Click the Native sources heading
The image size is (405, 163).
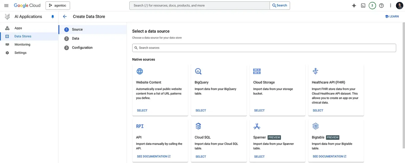point(144,59)
